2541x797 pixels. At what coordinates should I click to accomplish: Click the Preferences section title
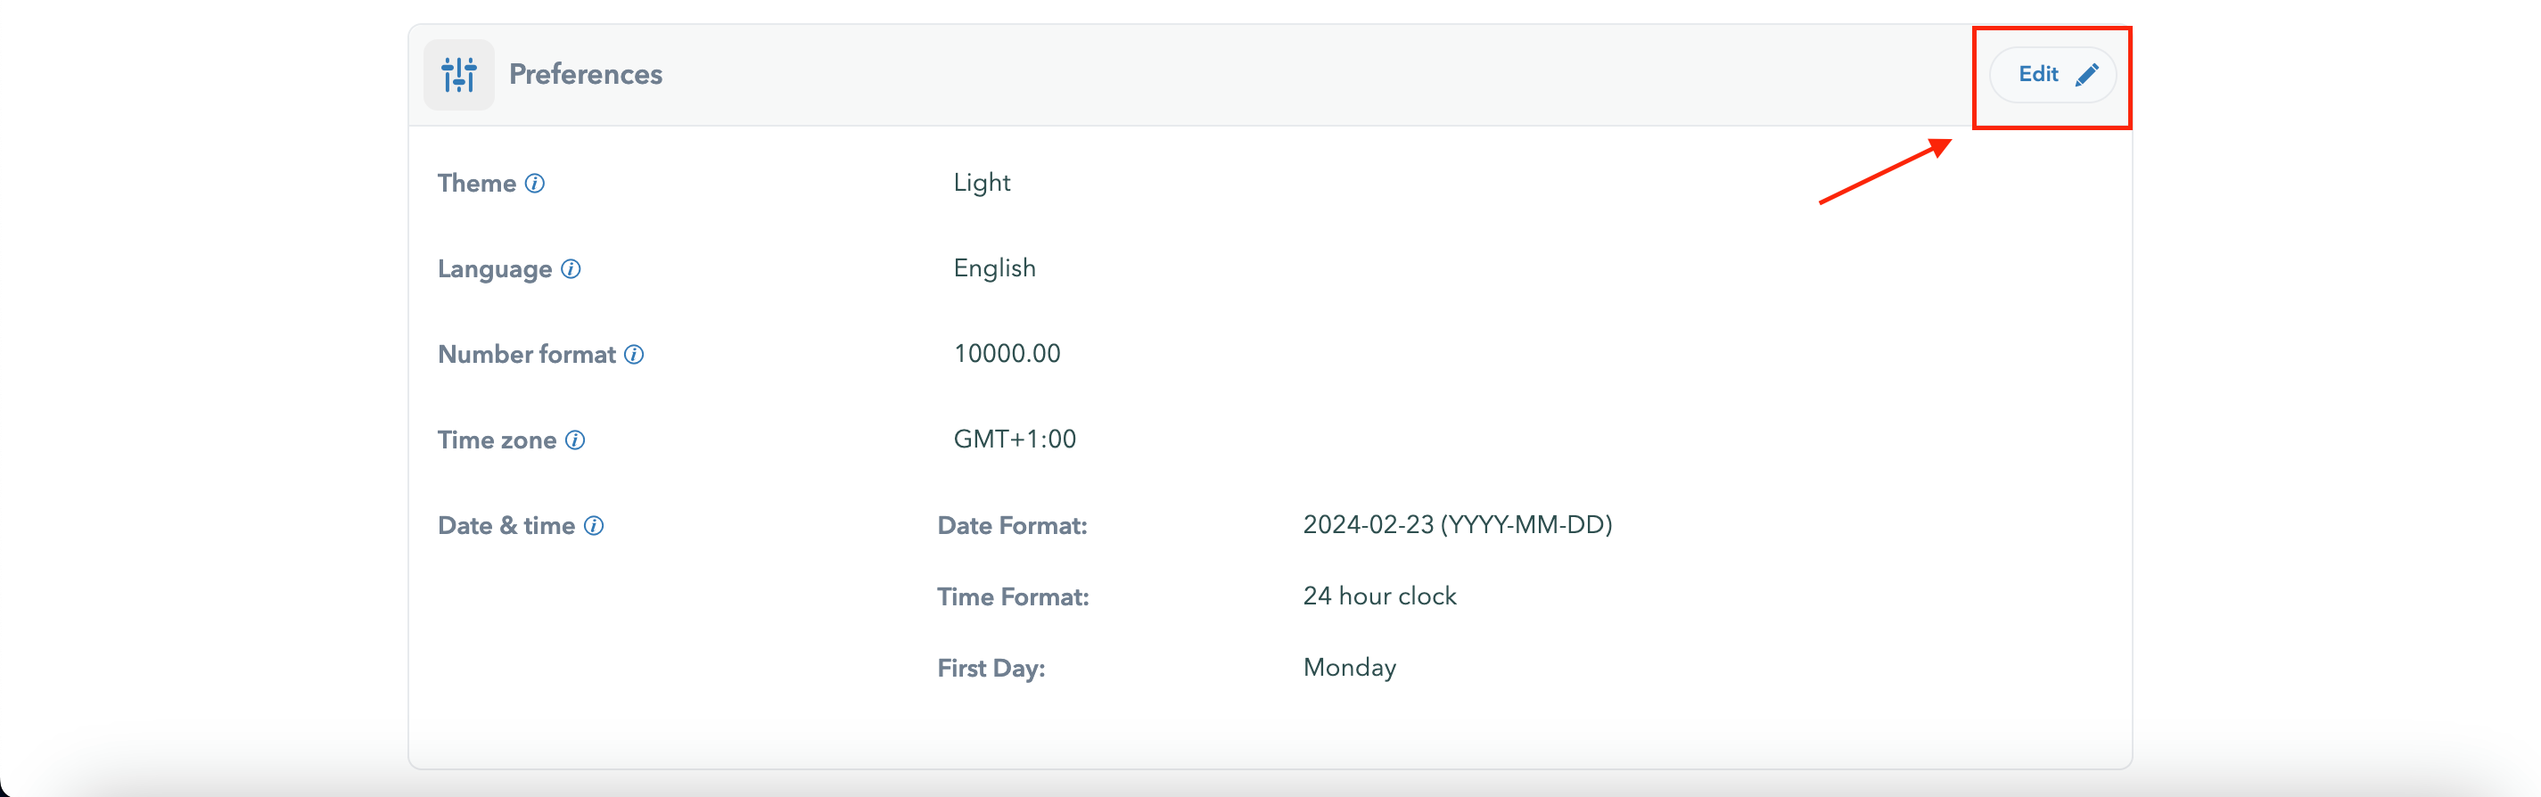tap(585, 75)
